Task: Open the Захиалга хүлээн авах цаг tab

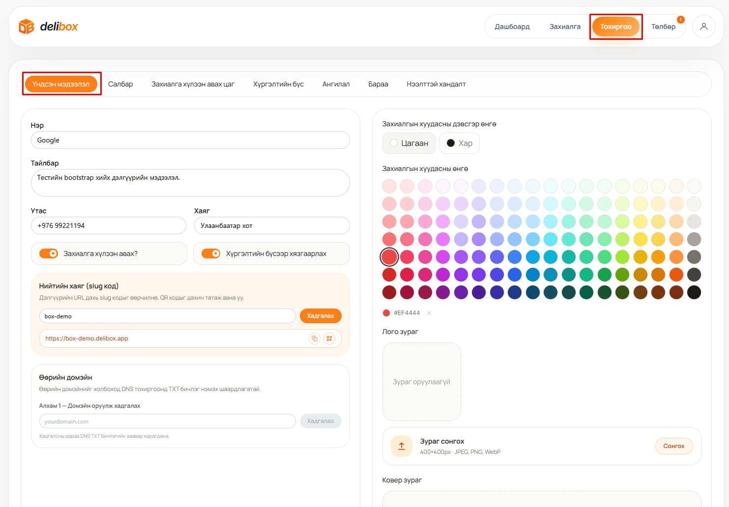Action: point(193,84)
